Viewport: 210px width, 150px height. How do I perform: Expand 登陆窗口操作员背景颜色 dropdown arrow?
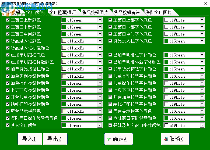tap(100, 118)
